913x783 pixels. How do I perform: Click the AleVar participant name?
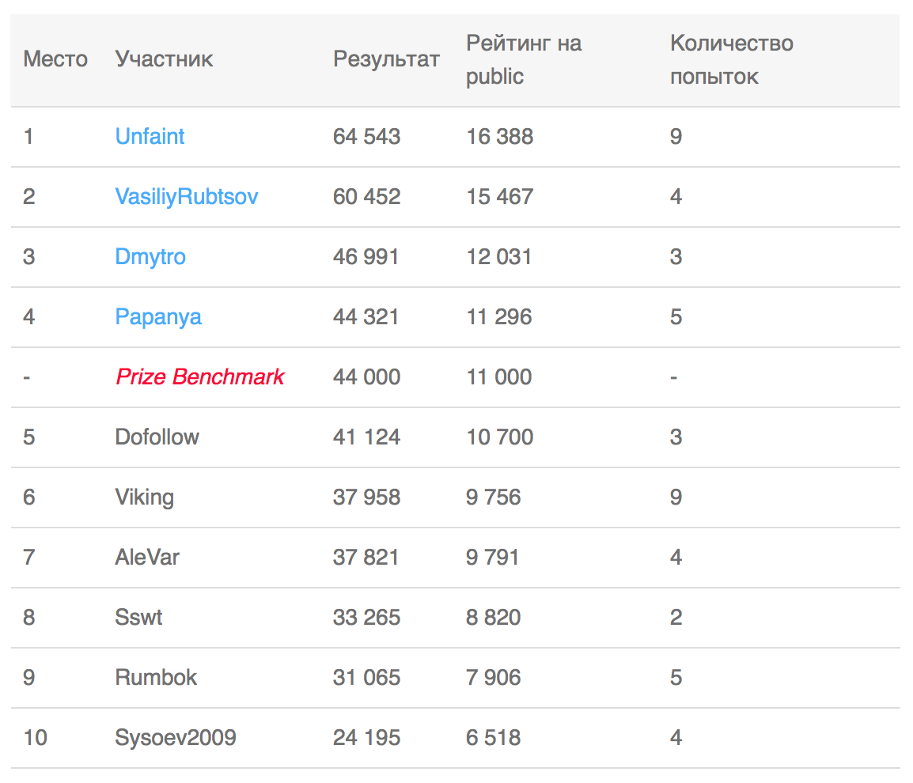pos(147,557)
